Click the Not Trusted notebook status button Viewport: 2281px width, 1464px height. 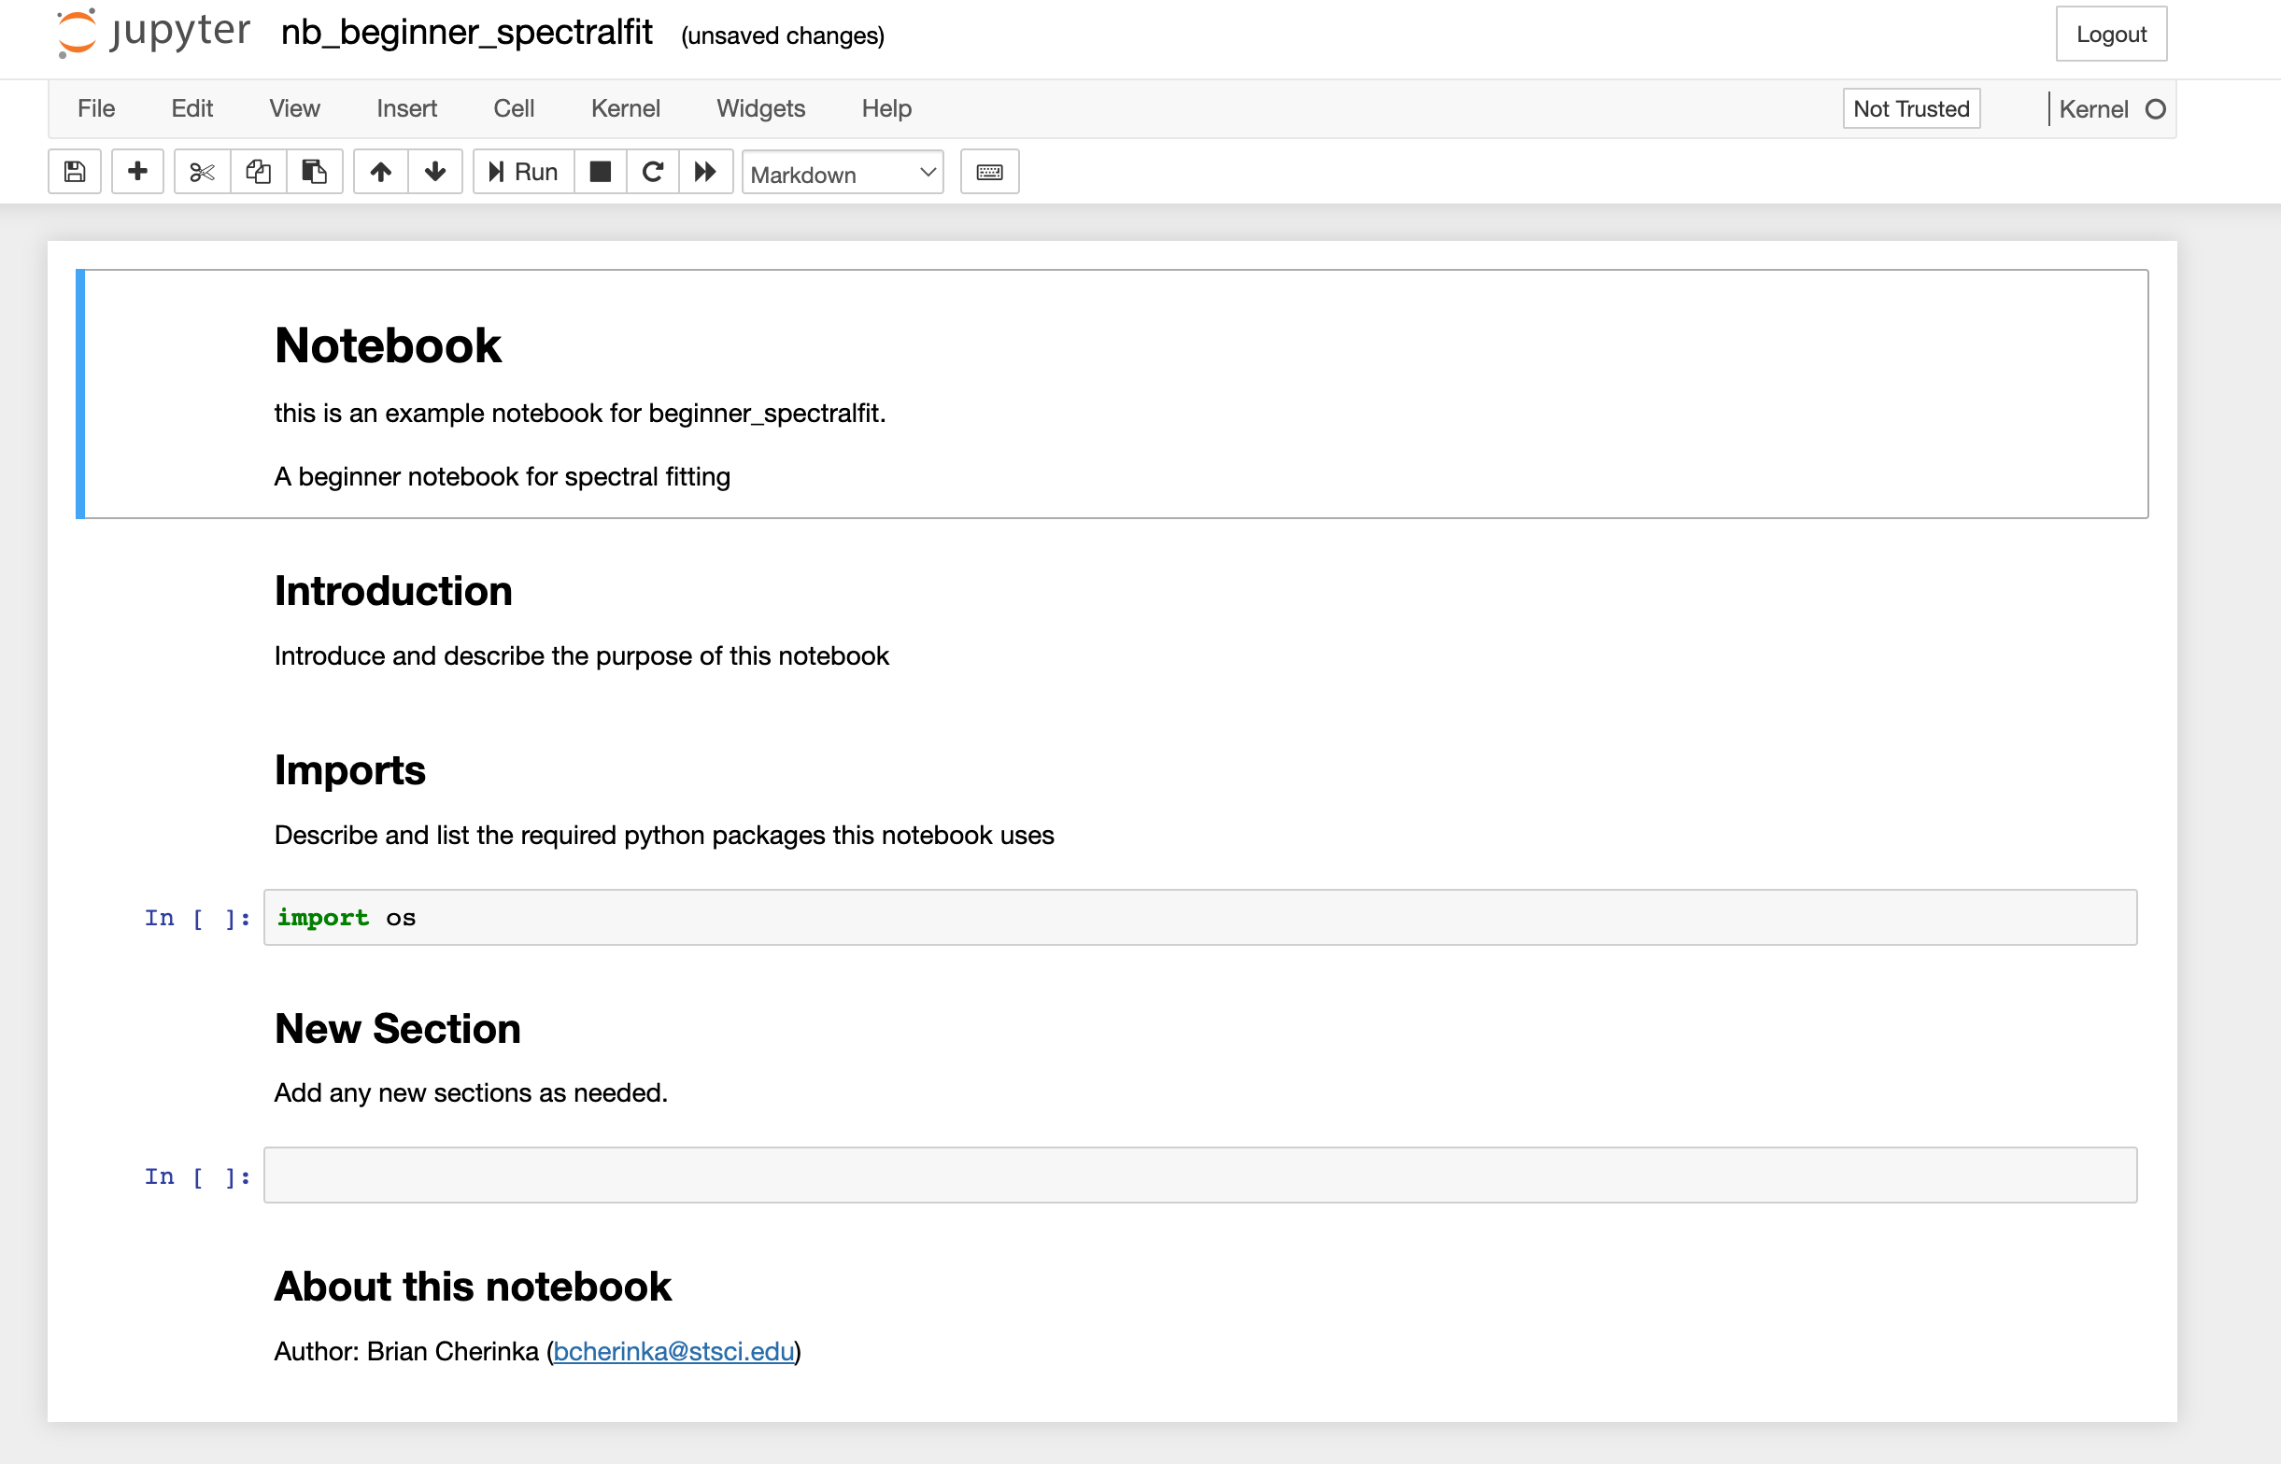[x=1910, y=108]
